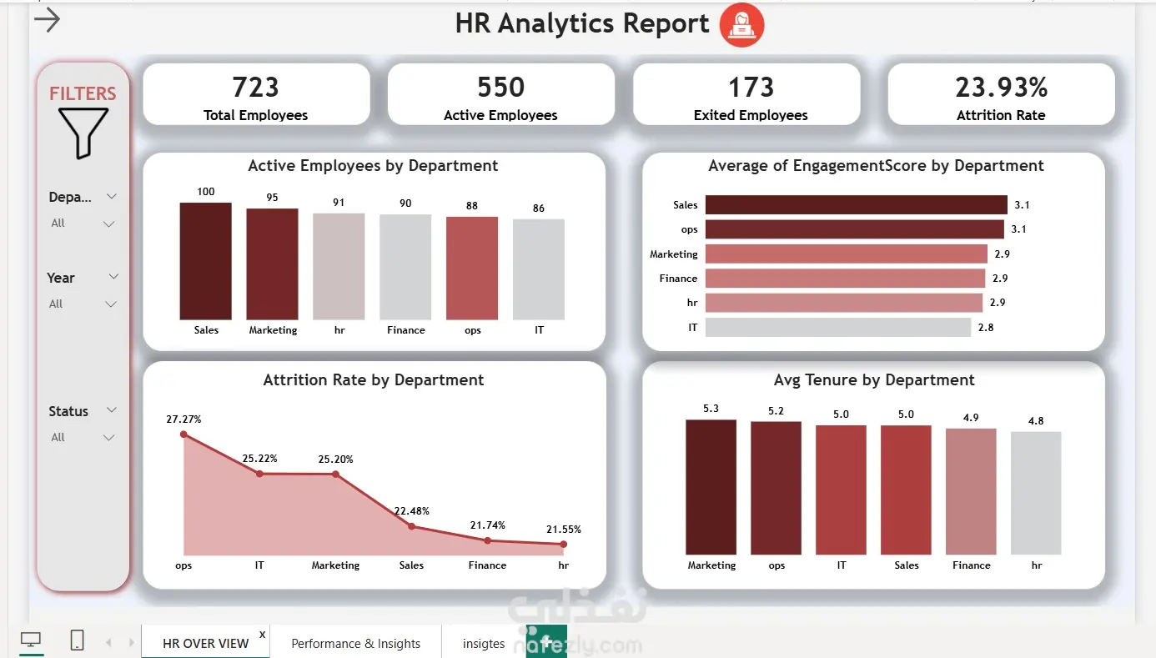Click the Active Employees 550 card
This screenshot has height=658, width=1156.
(500, 95)
